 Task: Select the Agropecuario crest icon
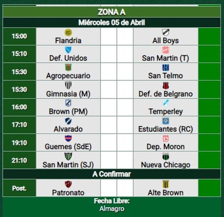[x=68, y=67]
